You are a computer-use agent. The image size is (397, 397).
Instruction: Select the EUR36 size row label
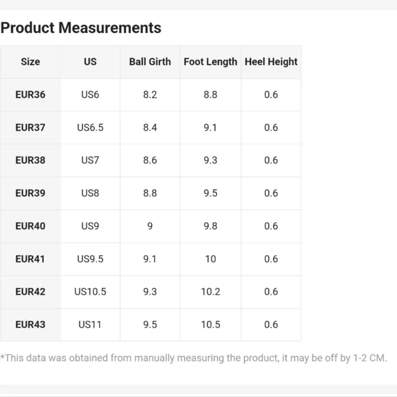[30, 95]
